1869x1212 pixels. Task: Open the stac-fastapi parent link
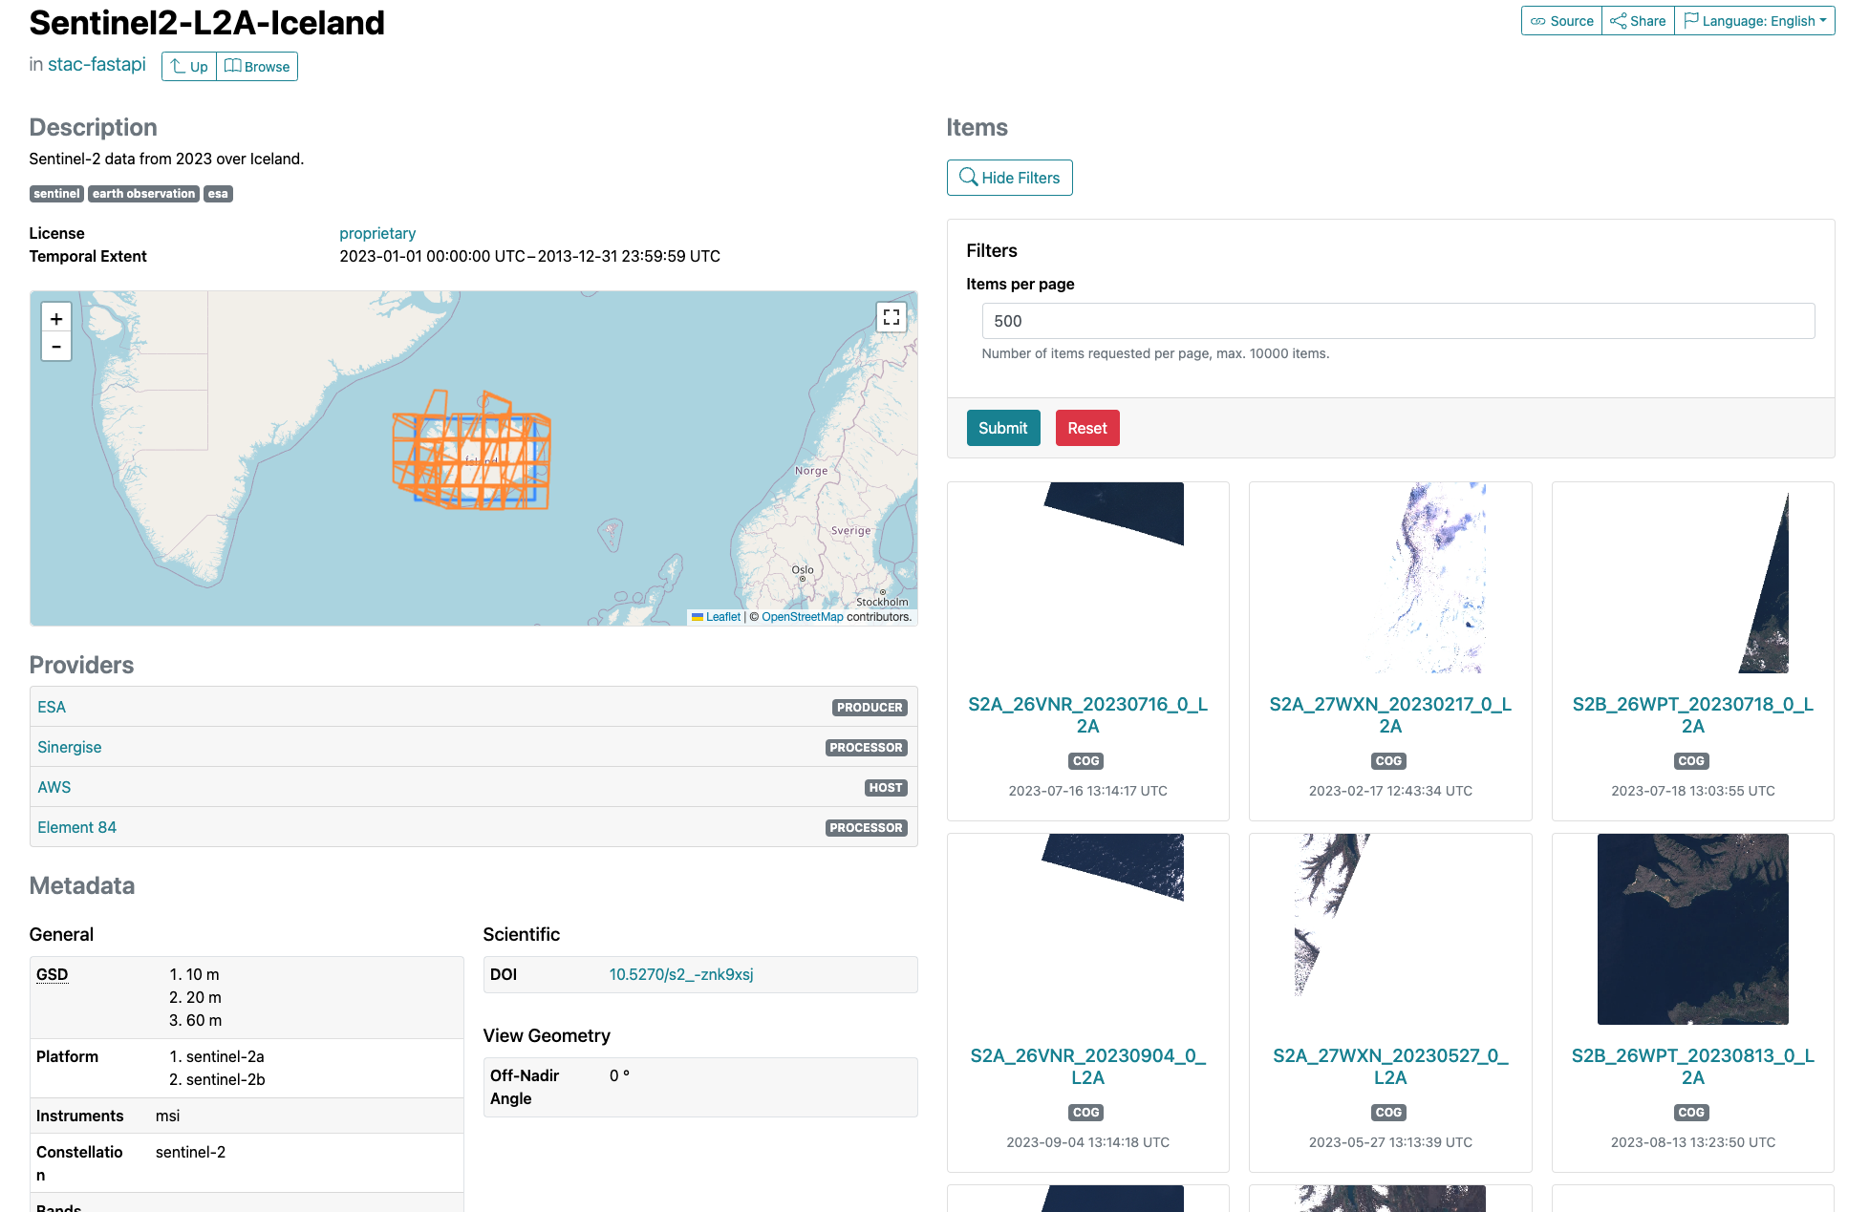pyautogui.click(x=97, y=64)
